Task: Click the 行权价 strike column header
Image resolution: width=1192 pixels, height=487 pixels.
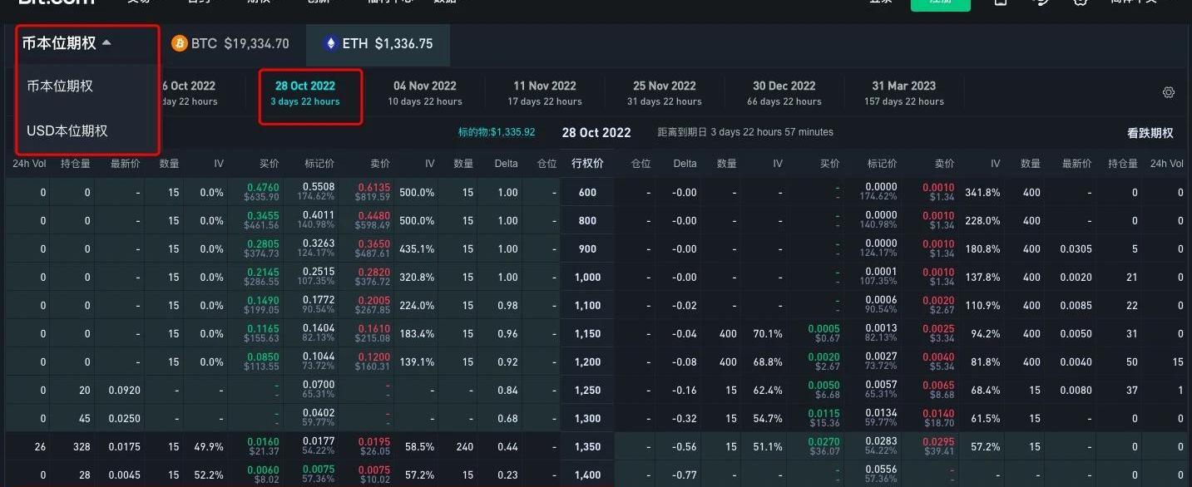Action: click(587, 164)
